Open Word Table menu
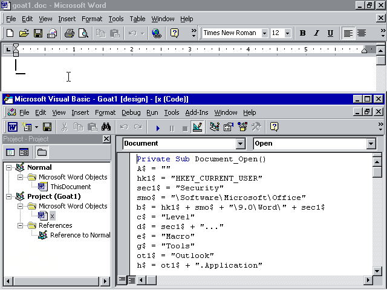The image size is (387, 290). [x=137, y=19]
